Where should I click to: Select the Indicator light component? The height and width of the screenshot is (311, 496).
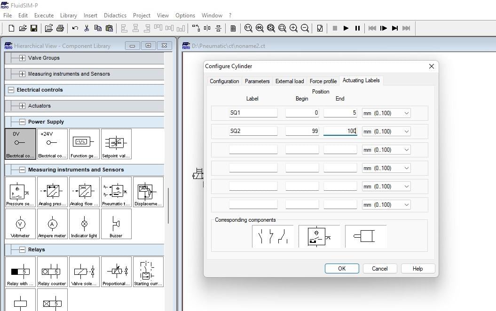point(84,224)
